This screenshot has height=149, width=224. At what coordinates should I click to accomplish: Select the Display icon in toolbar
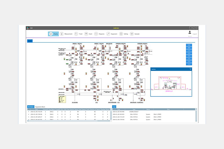(51, 34)
